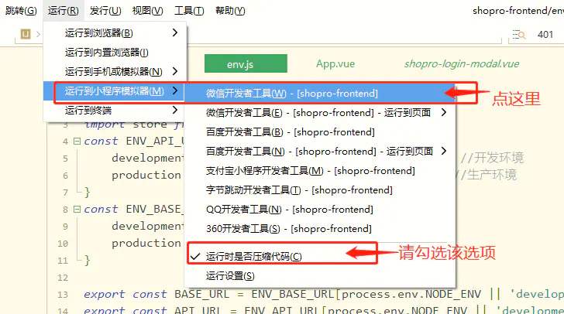The image size is (564, 314).
Task: Run with QQ开发者工具(N)
Action: [319, 210]
